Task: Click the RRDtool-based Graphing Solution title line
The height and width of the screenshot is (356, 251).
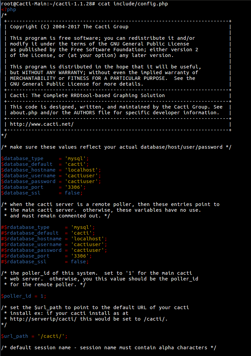Action: pos(87,95)
